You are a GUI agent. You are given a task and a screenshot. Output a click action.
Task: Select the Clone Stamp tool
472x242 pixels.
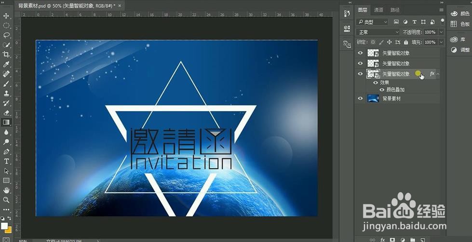tap(6, 94)
